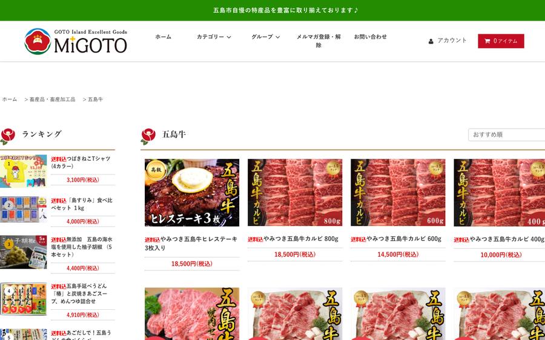The image size is (545, 340).
Task: Open the おすすめ順 sort dropdown
Action: click(506, 135)
